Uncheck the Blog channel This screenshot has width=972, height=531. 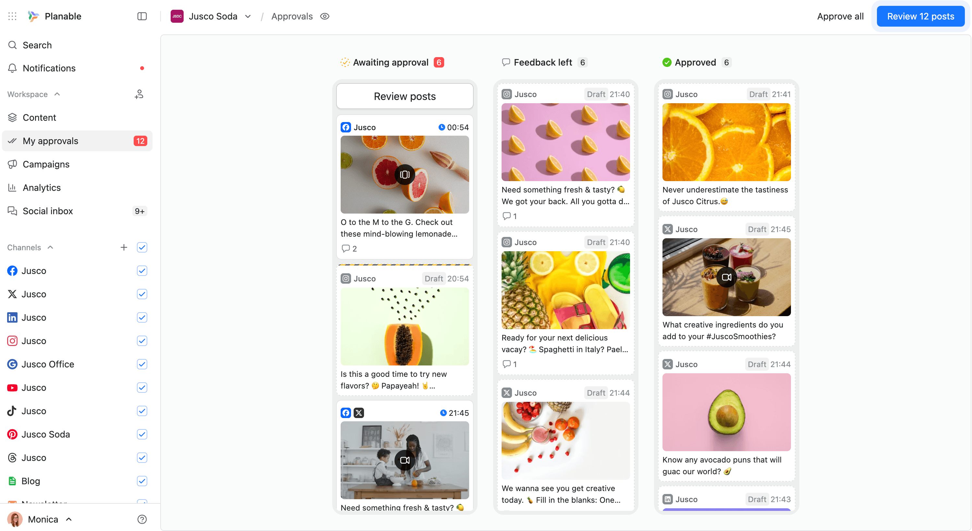pyautogui.click(x=142, y=482)
